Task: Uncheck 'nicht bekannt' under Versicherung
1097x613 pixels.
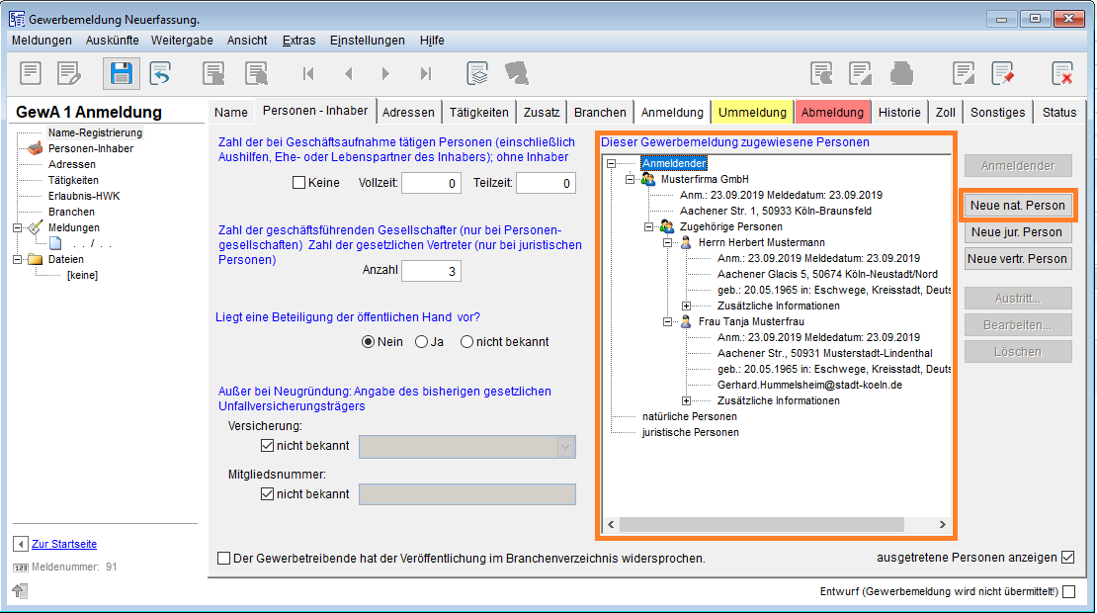Action: point(267,446)
